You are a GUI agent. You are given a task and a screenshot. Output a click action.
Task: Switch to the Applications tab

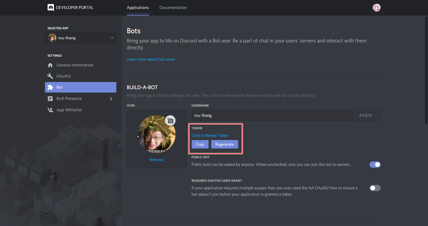point(138,8)
